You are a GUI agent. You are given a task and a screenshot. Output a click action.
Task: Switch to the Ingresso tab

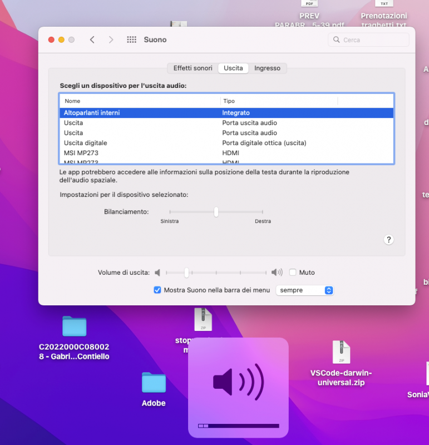pos(267,68)
